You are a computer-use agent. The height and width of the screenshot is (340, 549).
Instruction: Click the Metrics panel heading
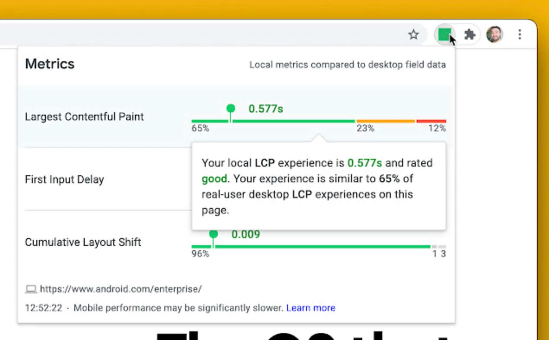[49, 63]
